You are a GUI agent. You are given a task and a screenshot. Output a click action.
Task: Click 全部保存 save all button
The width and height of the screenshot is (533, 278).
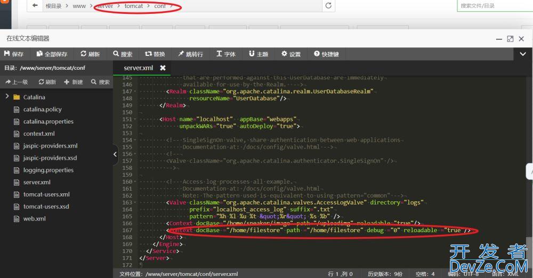click(52, 54)
